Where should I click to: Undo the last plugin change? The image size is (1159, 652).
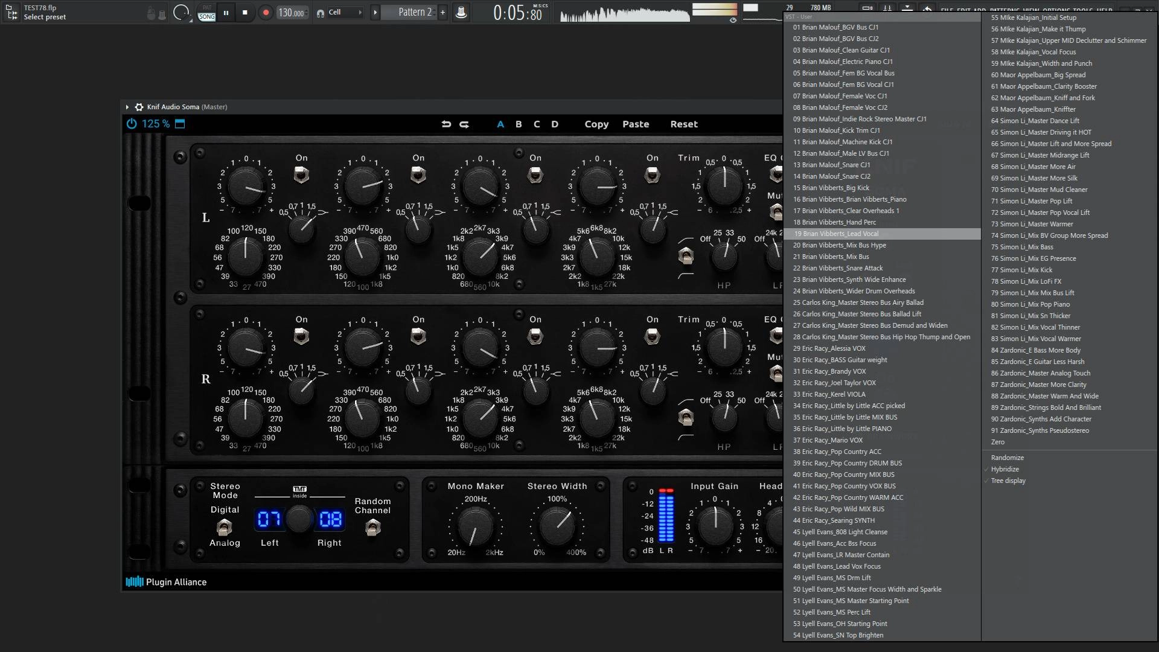pyautogui.click(x=446, y=124)
